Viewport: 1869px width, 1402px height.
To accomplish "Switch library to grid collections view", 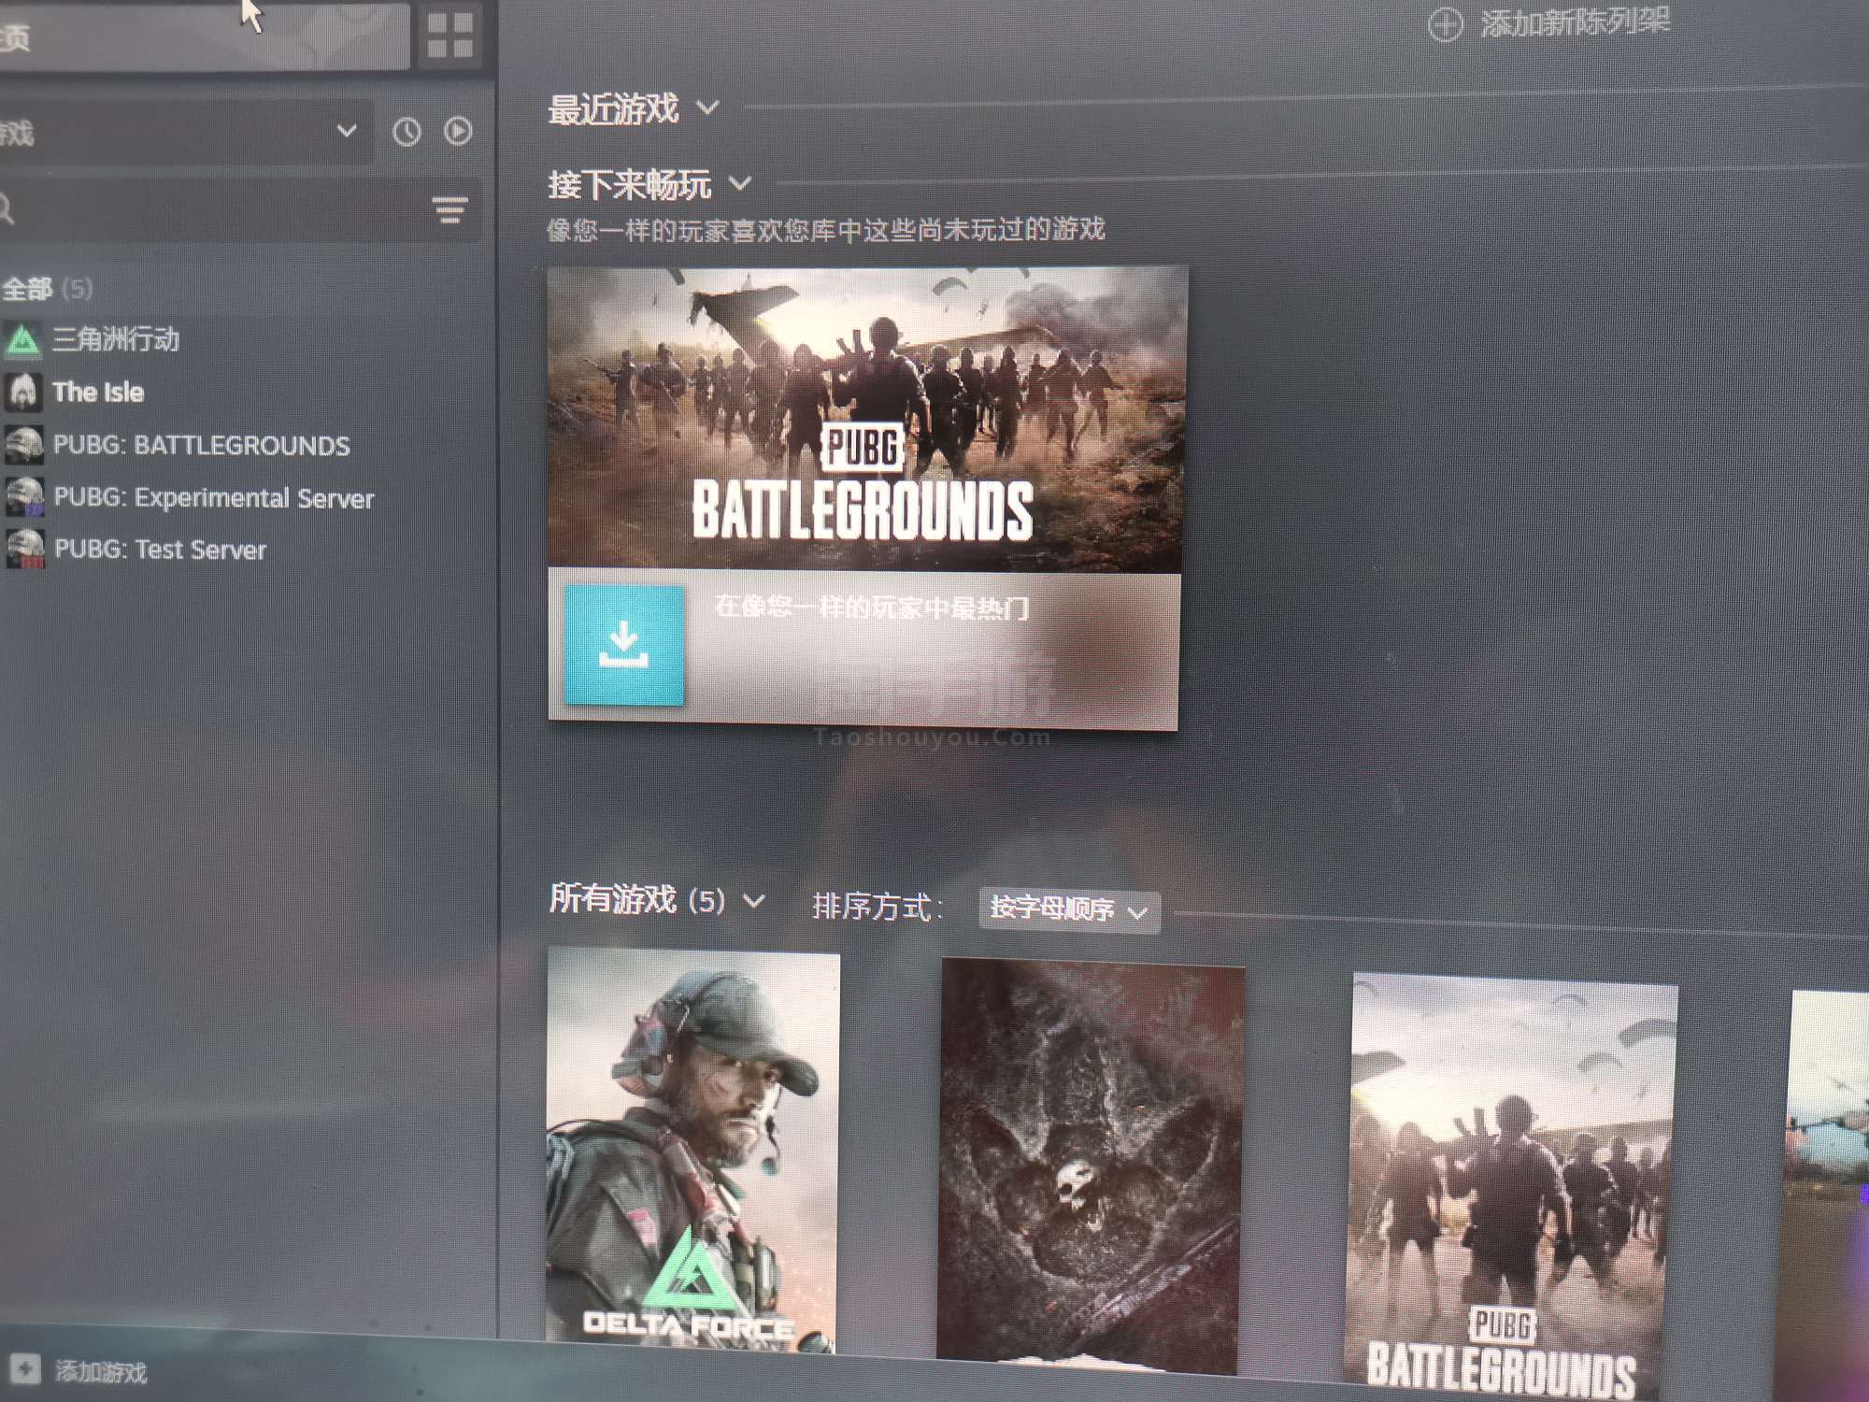I will (x=450, y=36).
